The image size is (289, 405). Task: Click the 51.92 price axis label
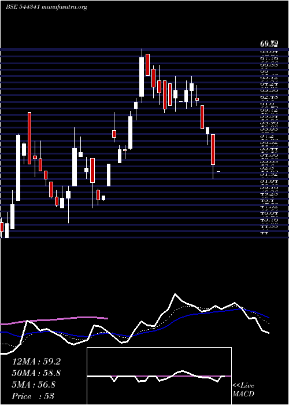coord(269,174)
